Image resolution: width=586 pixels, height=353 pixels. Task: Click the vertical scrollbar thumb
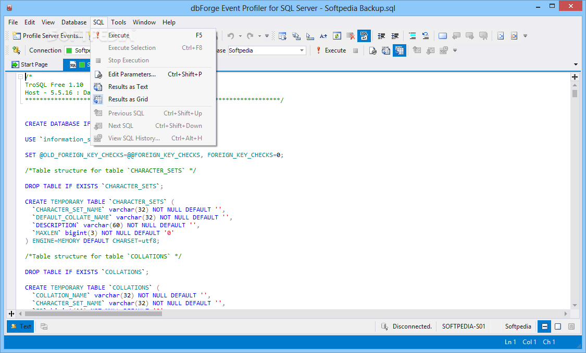[575, 93]
